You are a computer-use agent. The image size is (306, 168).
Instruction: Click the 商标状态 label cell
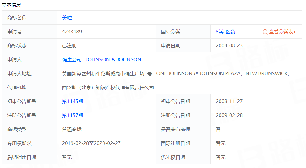tap(29, 46)
